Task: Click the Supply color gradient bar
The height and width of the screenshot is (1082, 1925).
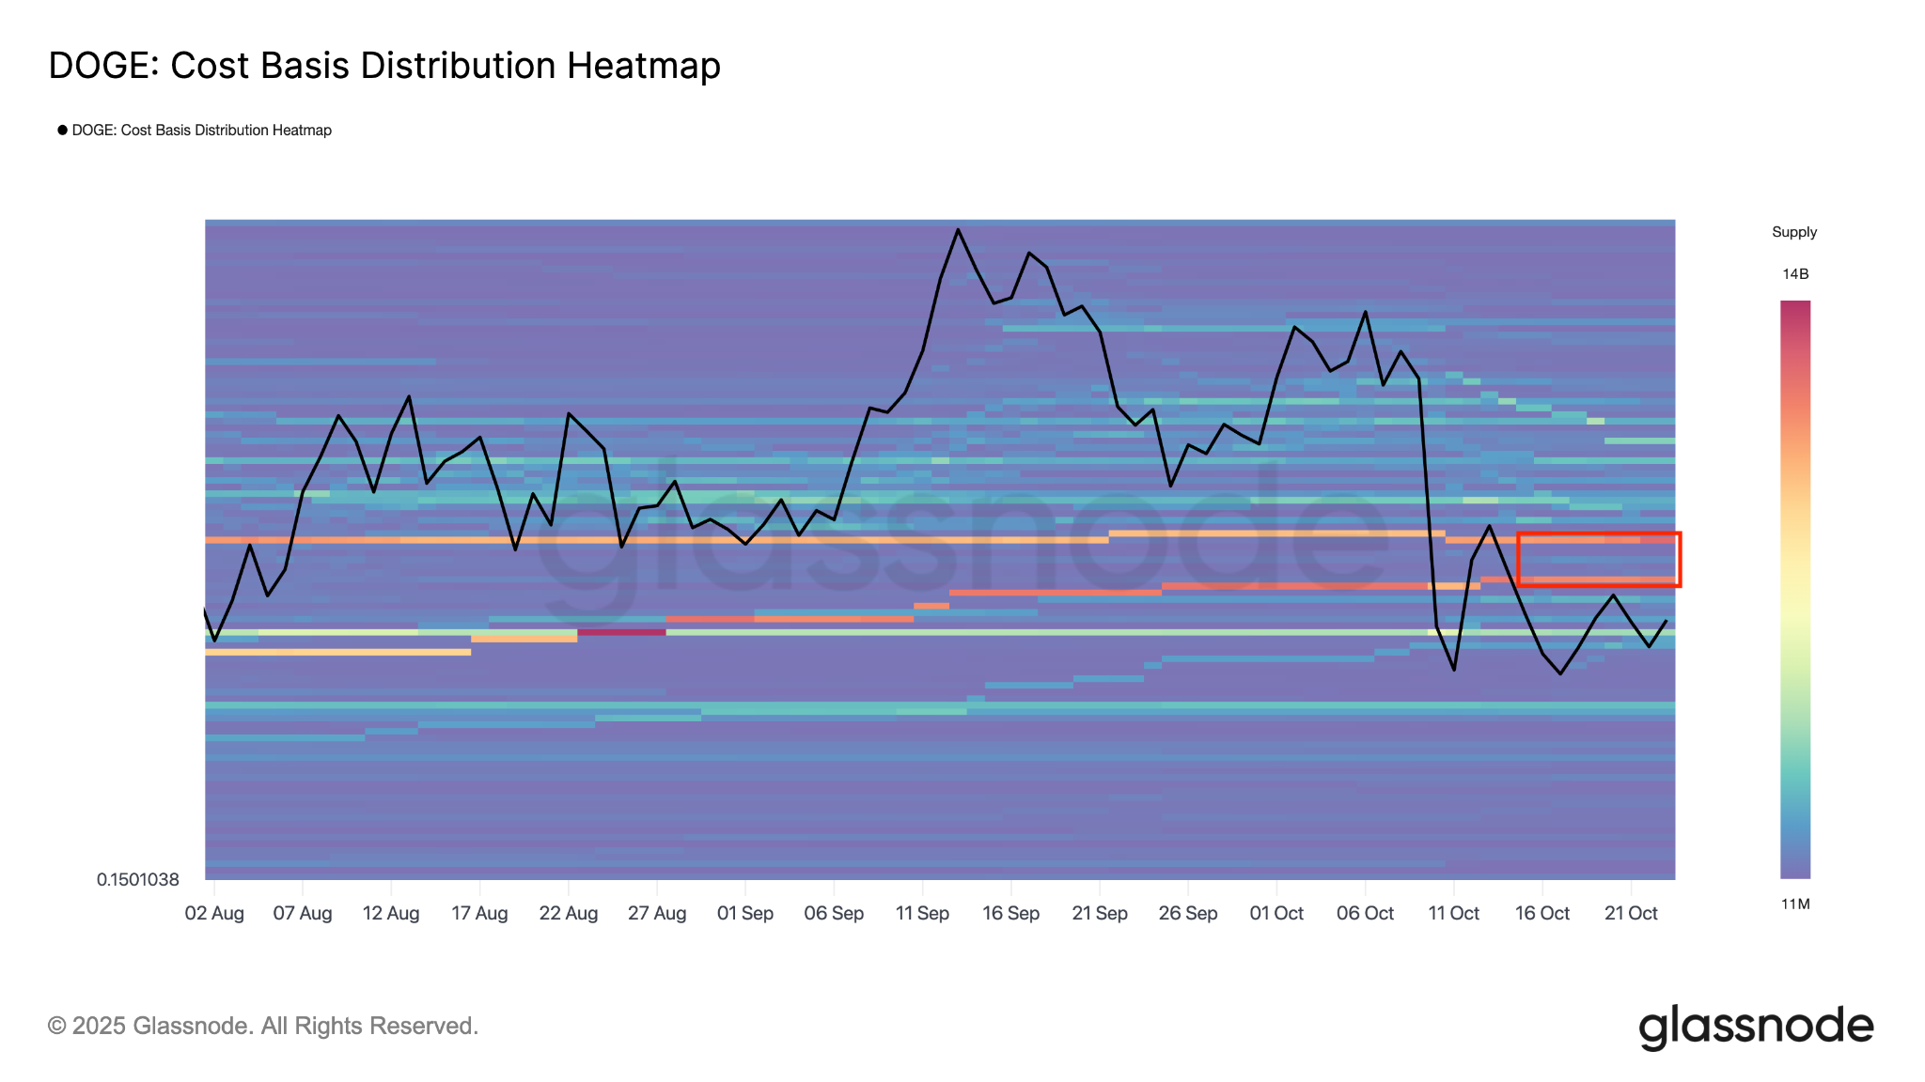Action: 1794,589
